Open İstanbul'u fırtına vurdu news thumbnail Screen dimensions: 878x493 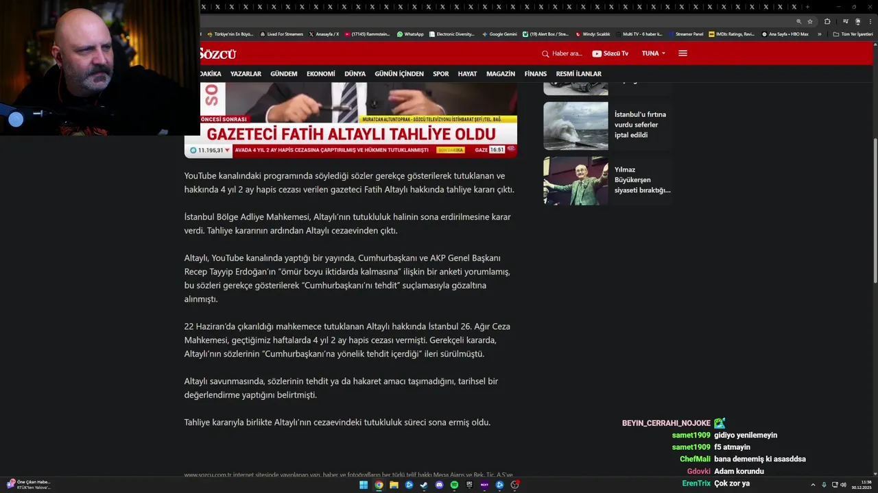coord(576,126)
